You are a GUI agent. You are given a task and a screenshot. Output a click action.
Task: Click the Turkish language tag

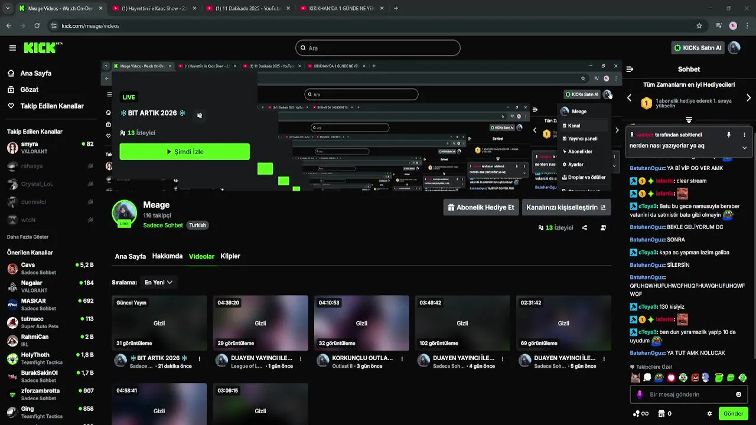click(x=197, y=225)
